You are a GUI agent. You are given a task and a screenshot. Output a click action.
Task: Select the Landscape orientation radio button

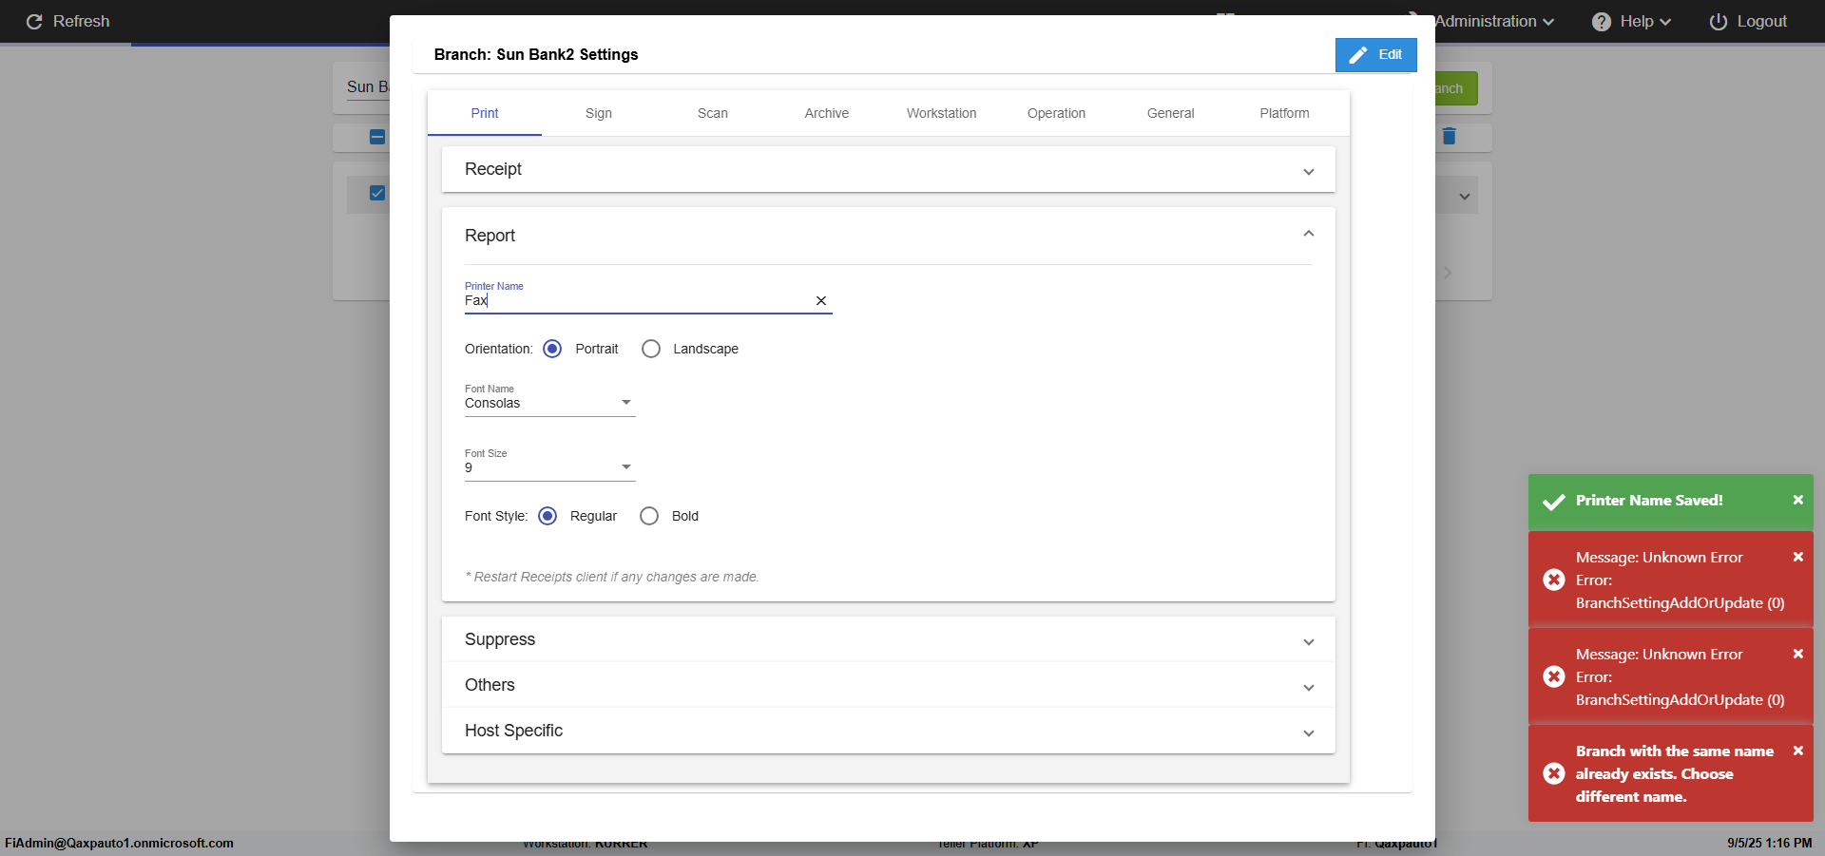tap(651, 349)
